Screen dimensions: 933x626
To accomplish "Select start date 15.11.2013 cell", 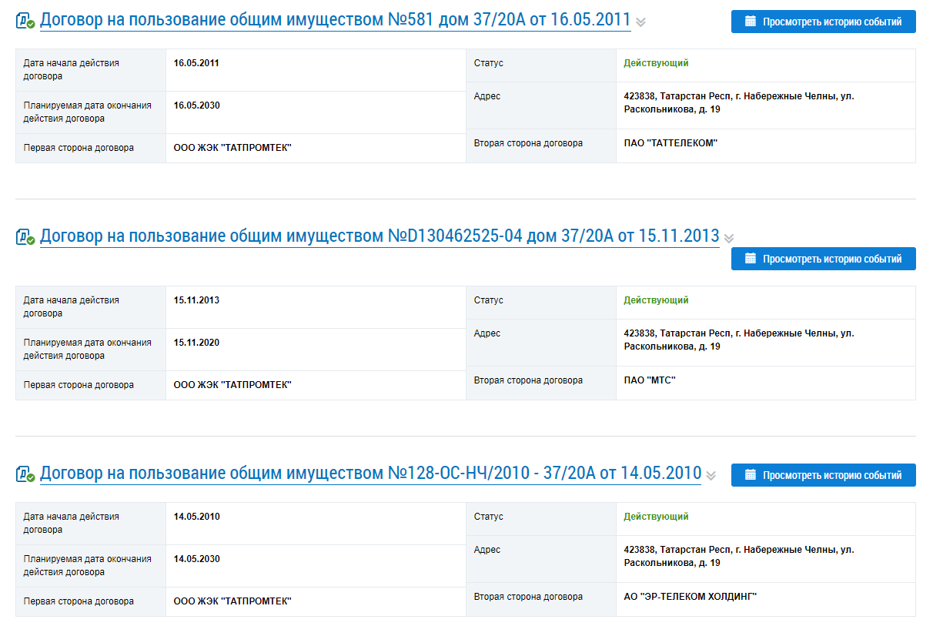I will click(196, 300).
